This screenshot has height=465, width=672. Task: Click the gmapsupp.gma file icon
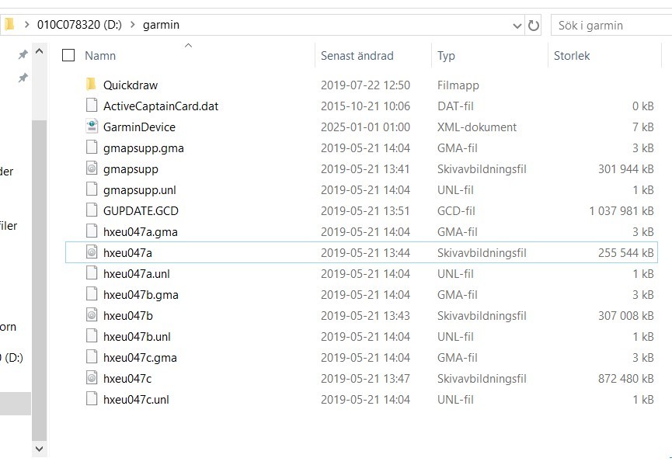(x=92, y=147)
